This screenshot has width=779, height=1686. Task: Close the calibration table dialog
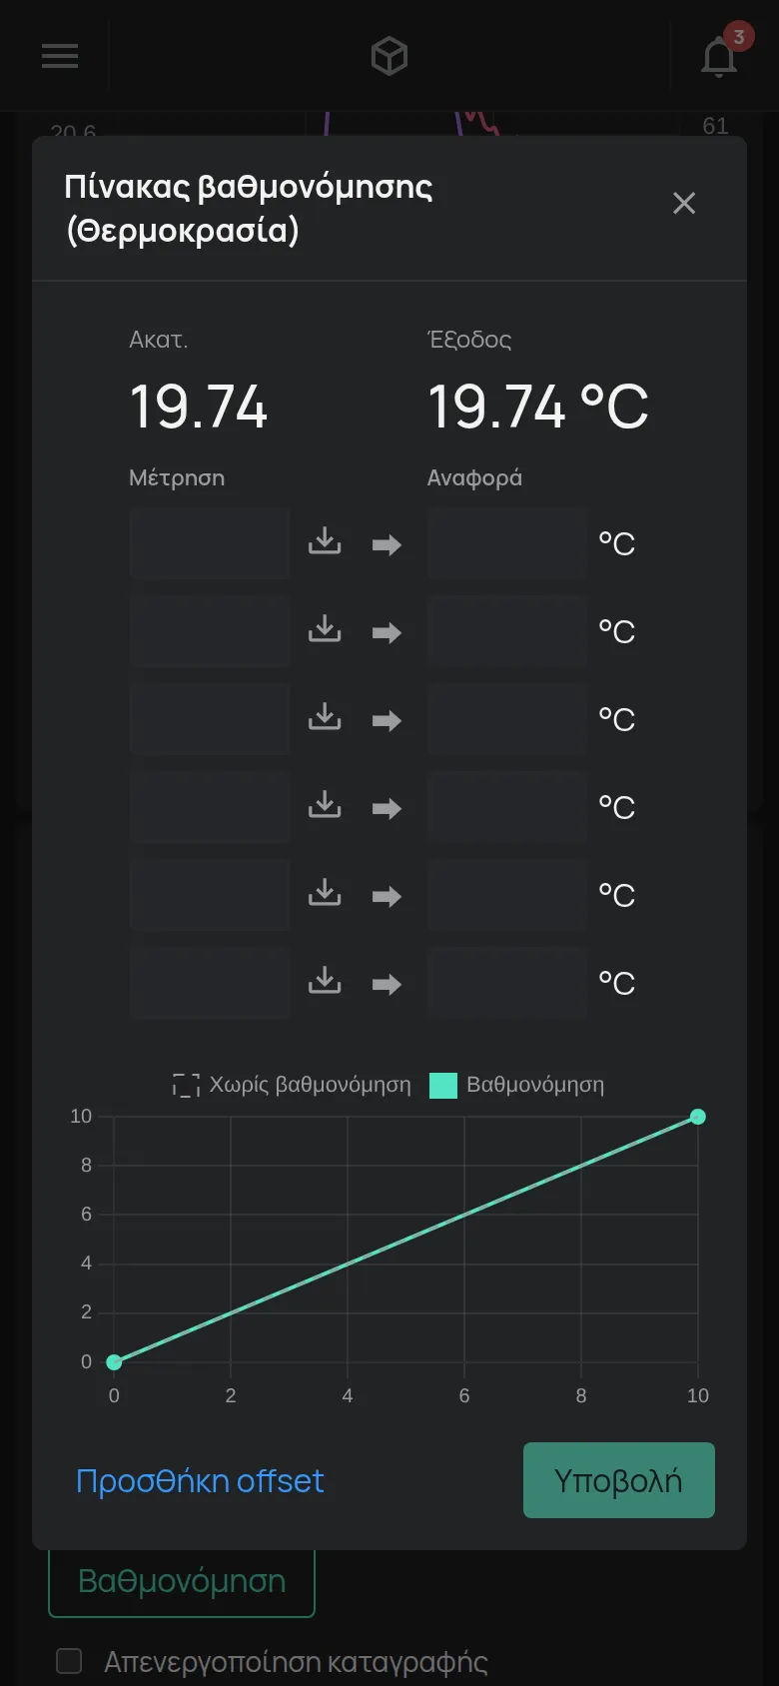pyautogui.click(x=684, y=204)
